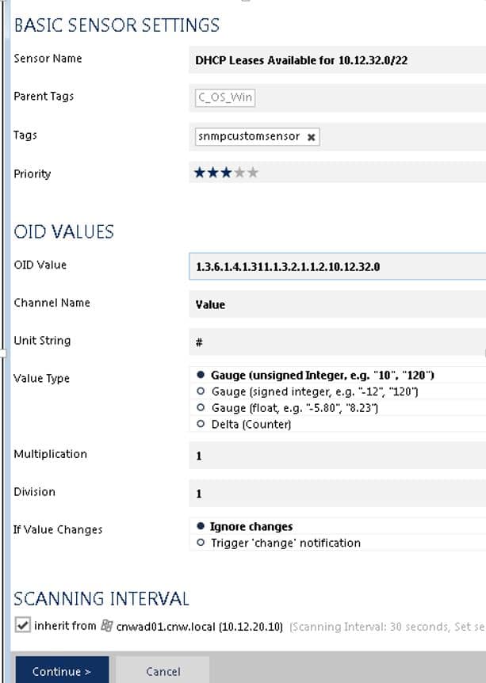Click the OID Value label
486x683 pixels.
click(40, 265)
